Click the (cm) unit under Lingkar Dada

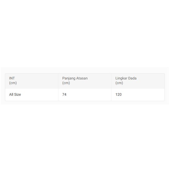(x=119, y=83)
